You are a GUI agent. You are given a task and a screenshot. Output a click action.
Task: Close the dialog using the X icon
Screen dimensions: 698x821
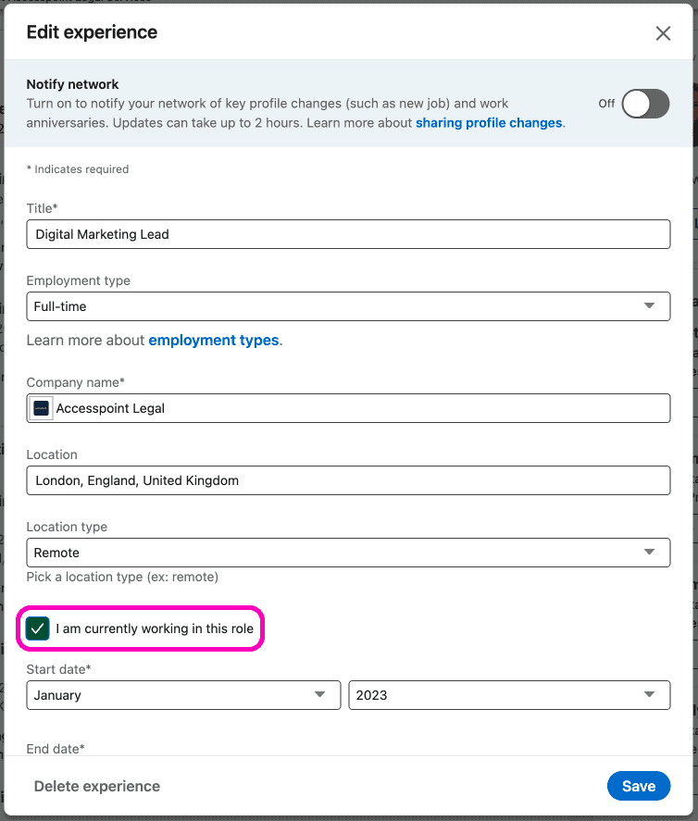663,32
